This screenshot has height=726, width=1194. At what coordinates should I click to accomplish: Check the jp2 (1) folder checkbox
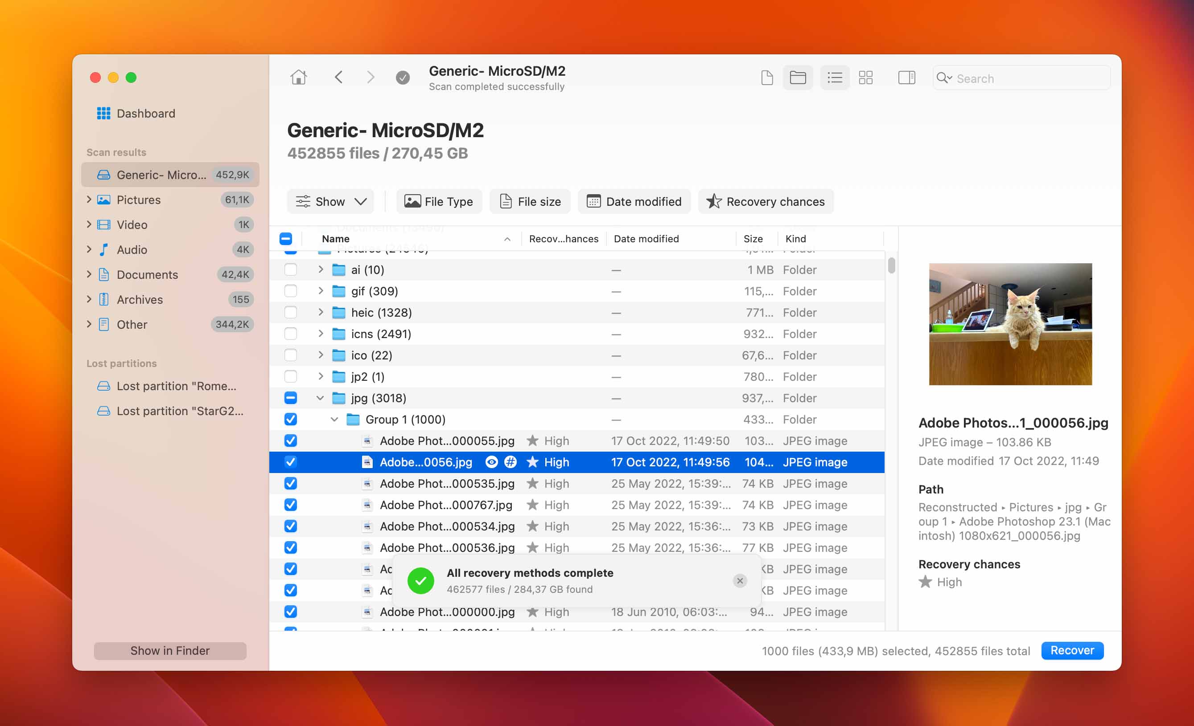[x=290, y=376]
